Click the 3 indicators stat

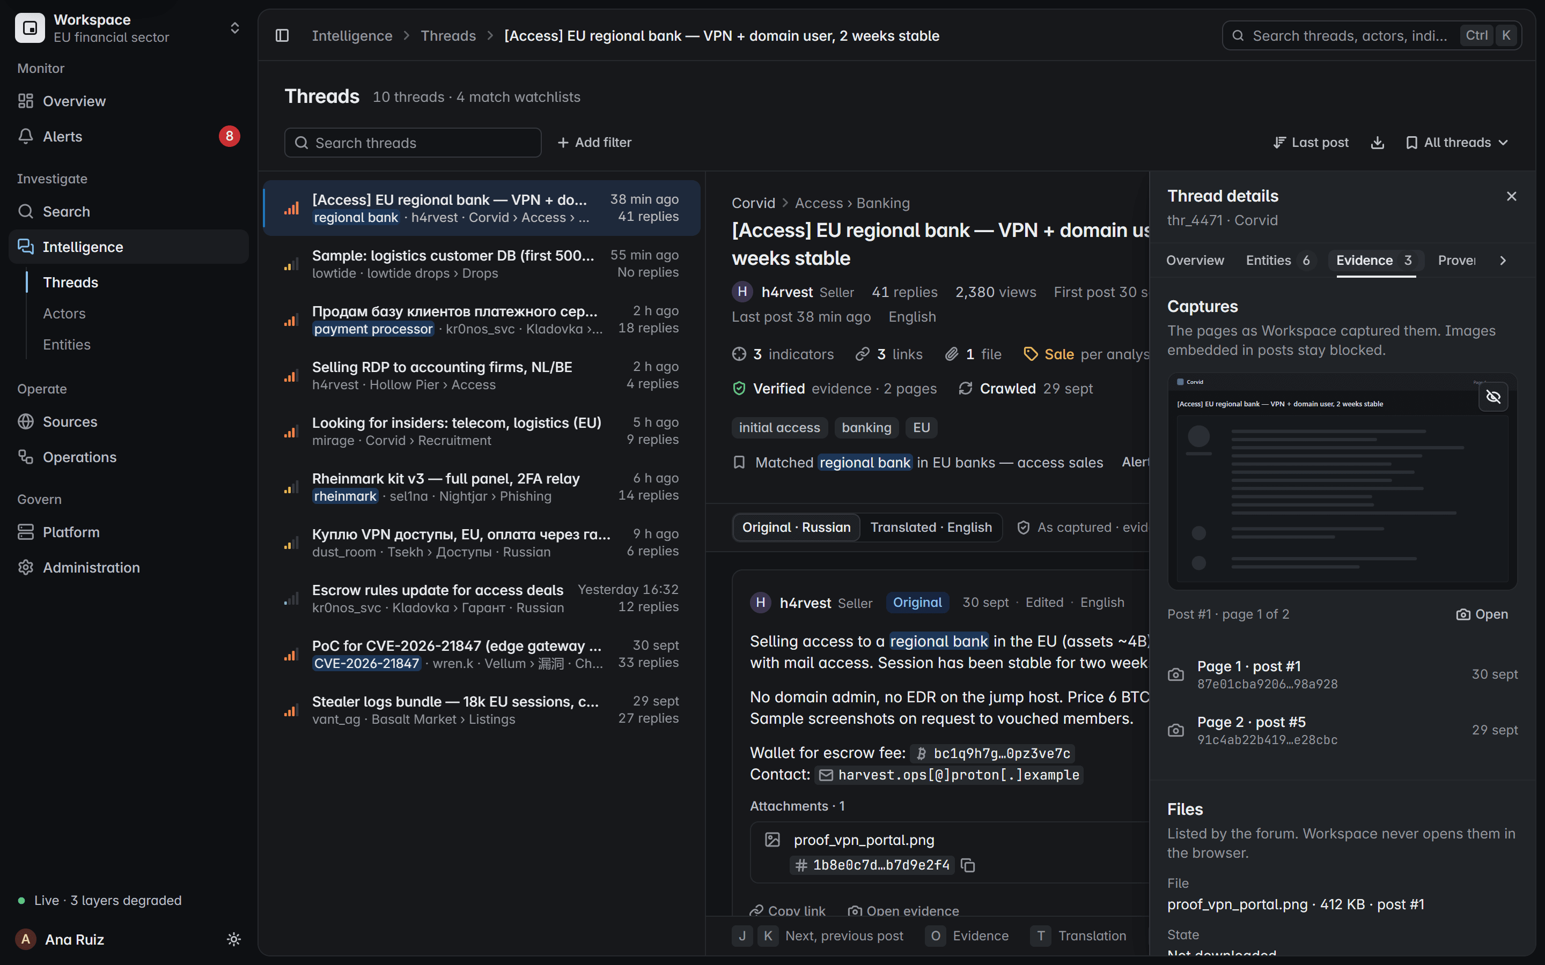tap(783, 354)
